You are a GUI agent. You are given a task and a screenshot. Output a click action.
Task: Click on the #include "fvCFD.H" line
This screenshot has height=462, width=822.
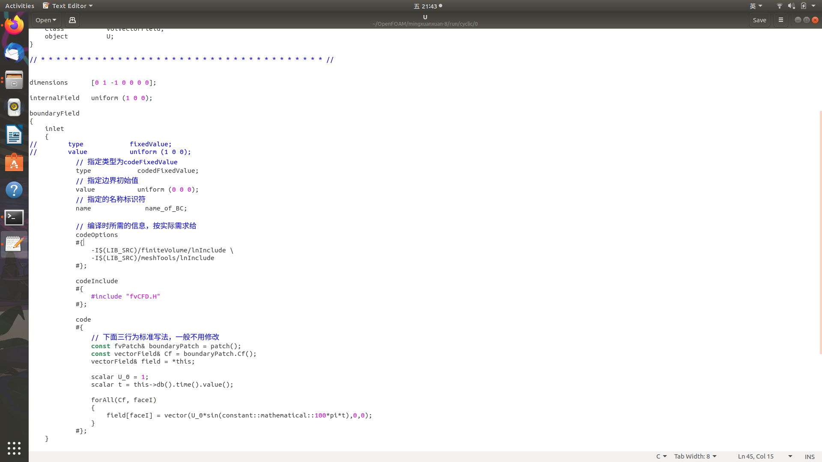(125, 296)
